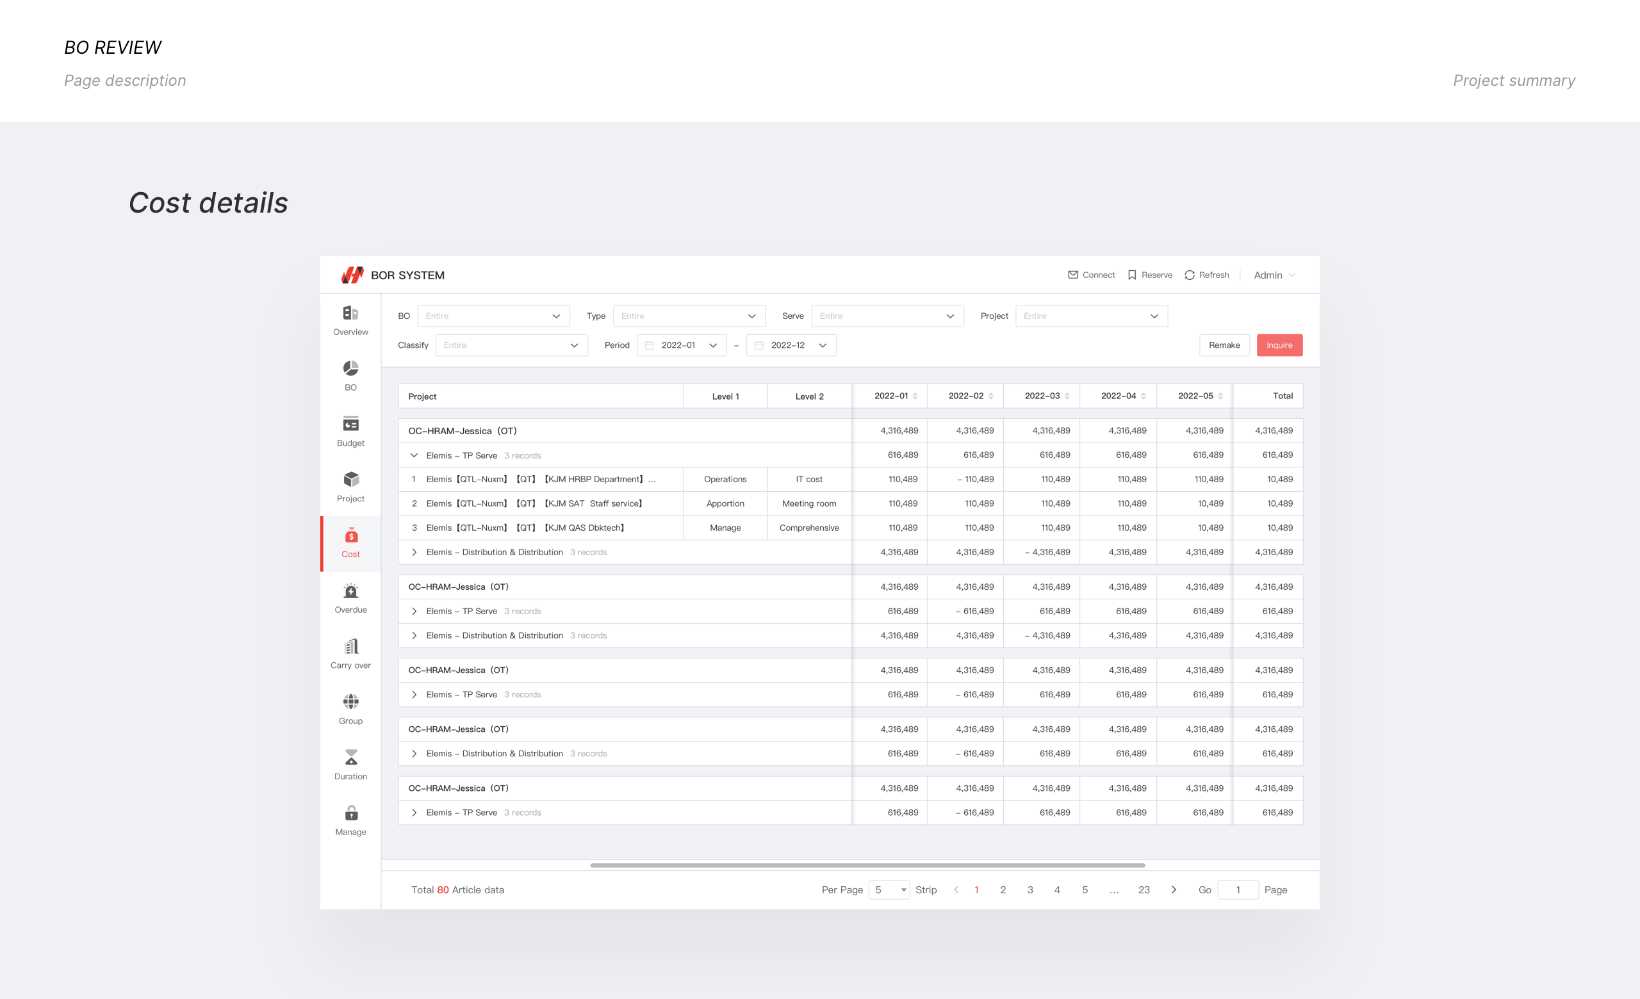
Task: Select the Cost money bag icon
Action: [x=351, y=535]
